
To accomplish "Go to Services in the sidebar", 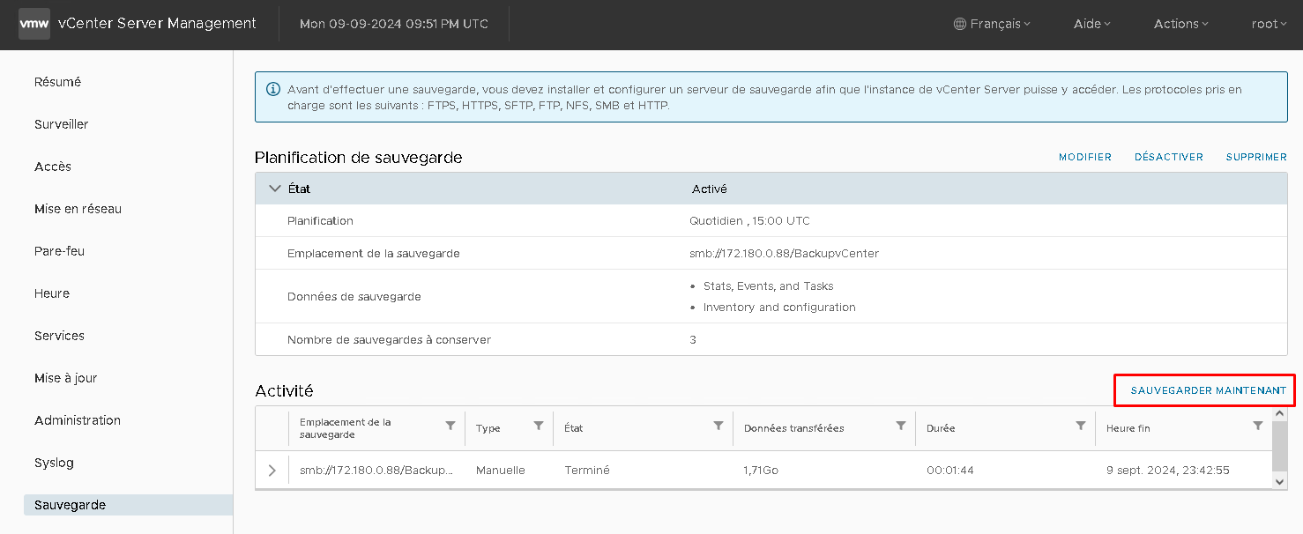I will 59,336.
